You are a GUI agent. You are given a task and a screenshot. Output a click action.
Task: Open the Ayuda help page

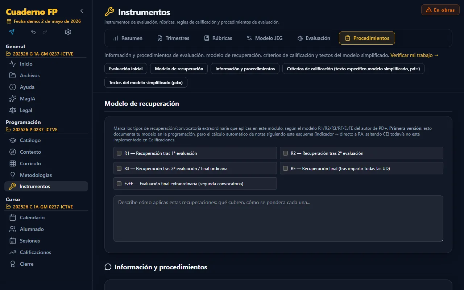pos(46,87)
